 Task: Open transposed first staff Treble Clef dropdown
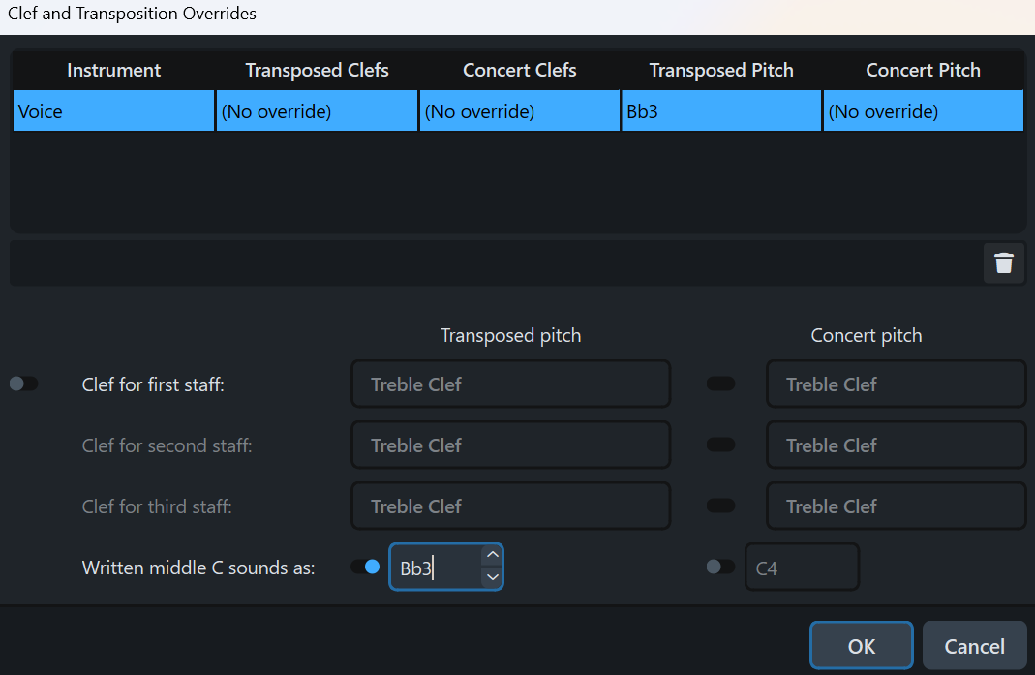(510, 384)
